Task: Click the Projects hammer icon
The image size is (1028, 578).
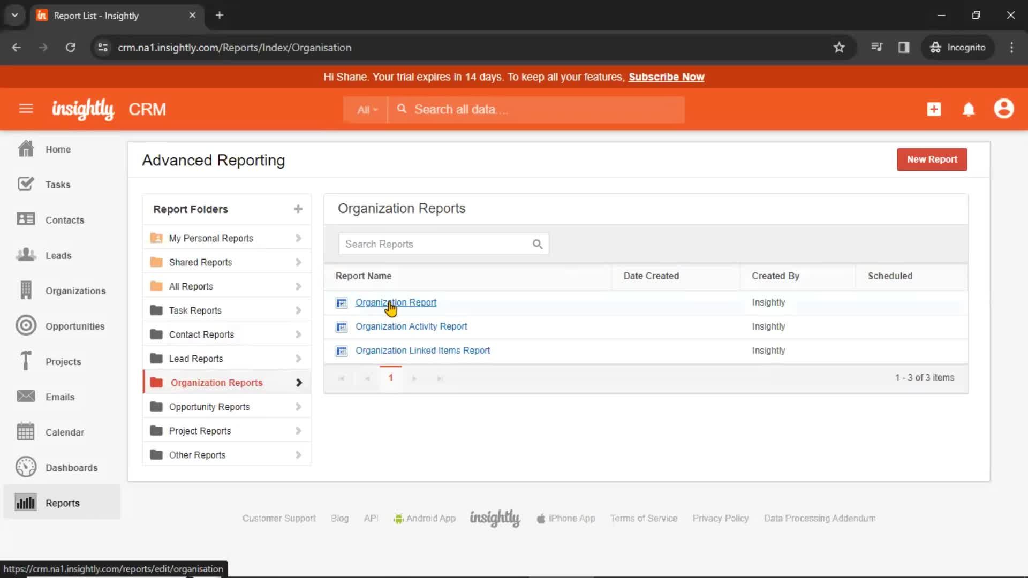Action: pos(26,361)
